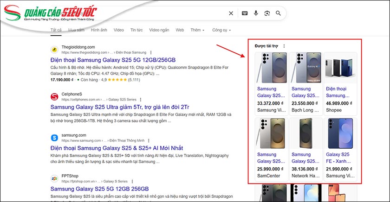Switch to the 'Video ngắn' tab
390x202 pixels.
tap(159, 30)
